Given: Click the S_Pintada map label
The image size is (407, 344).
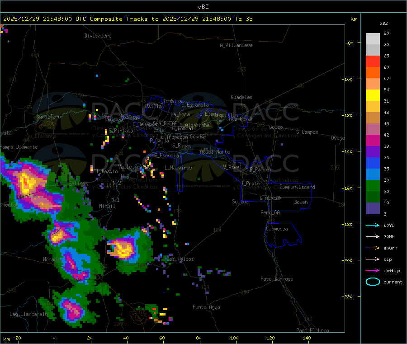Looking at the screenshot, I should (x=121, y=131).
